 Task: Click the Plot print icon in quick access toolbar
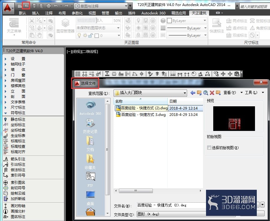(49, 6)
